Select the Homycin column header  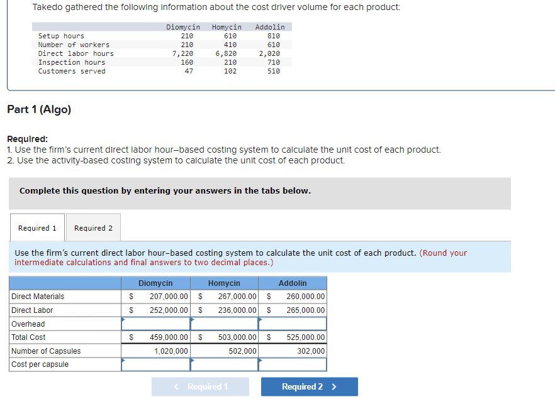224,283
